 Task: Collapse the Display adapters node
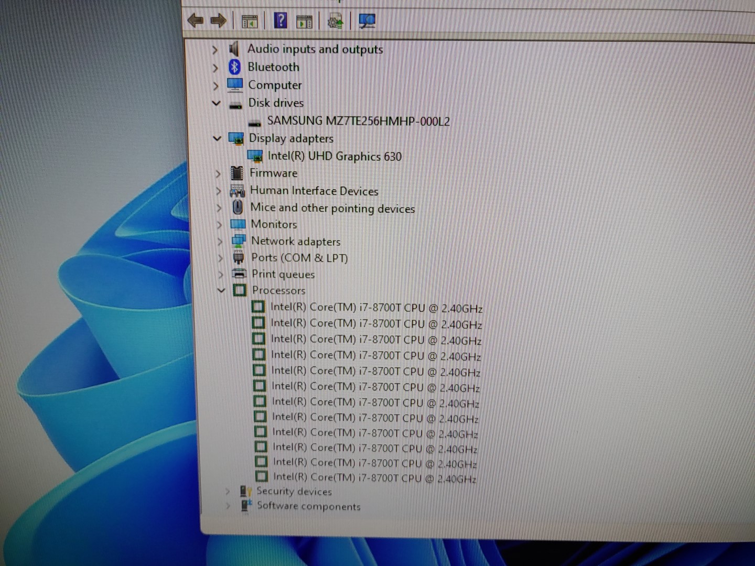point(217,138)
